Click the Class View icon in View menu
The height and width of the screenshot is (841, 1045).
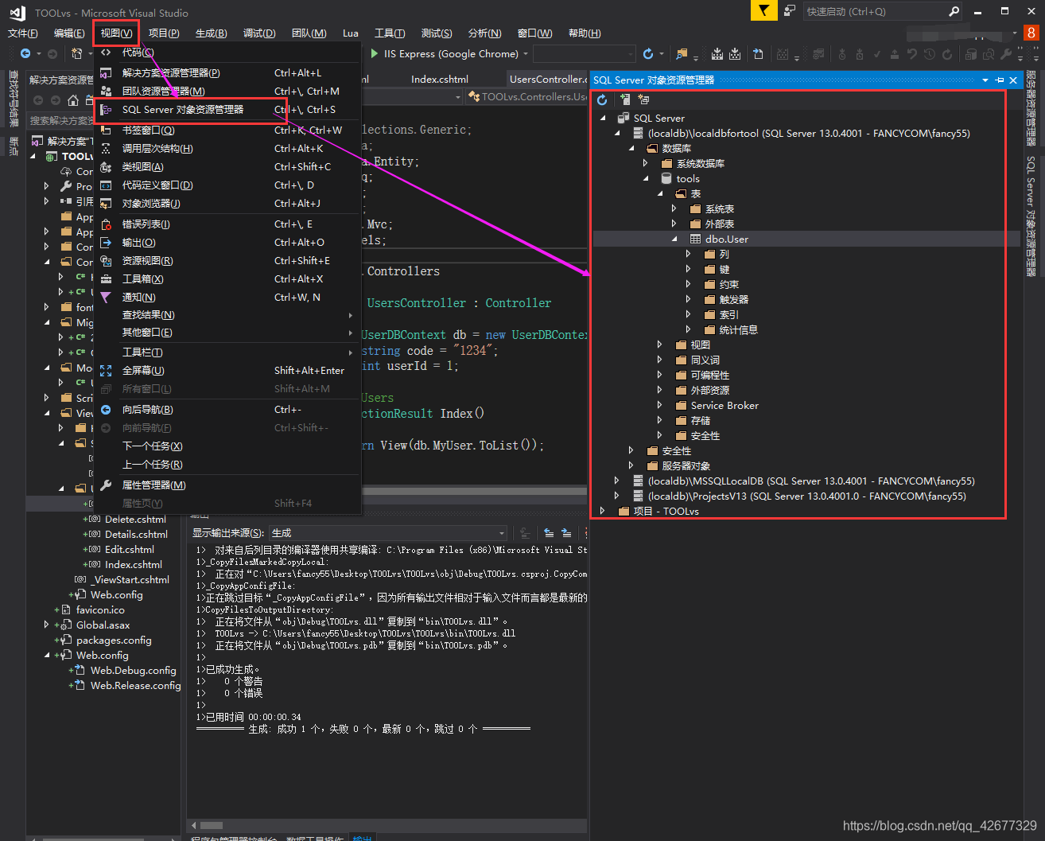(x=106, y=167)
